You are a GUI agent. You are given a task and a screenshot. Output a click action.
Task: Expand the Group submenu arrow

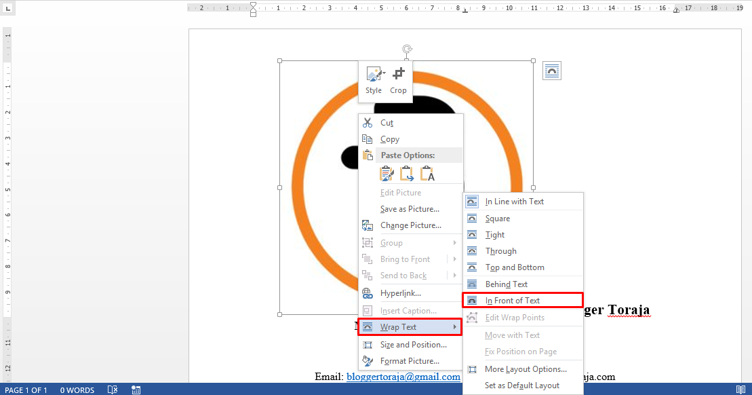click(454, 243)
